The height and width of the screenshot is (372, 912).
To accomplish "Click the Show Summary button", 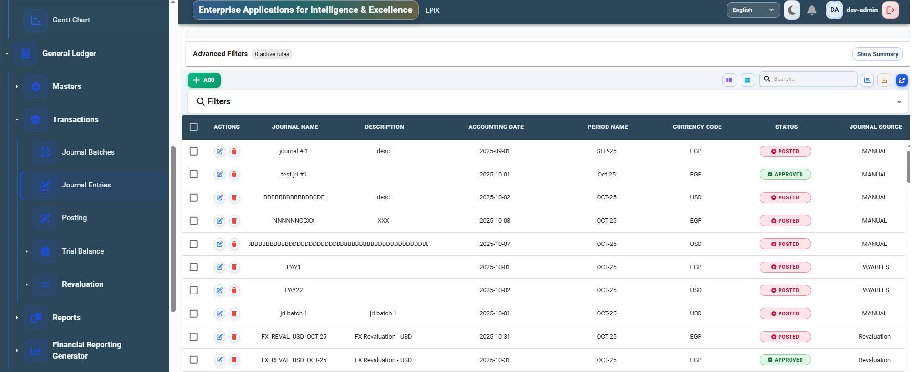I will point(877,54).
